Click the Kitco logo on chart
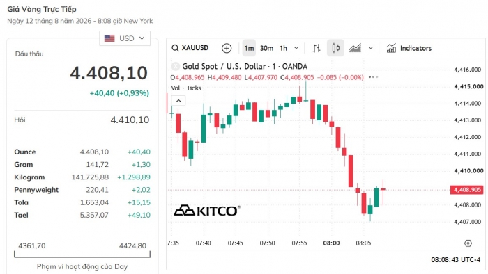488x274 pixels. click(x=207, y=211)
